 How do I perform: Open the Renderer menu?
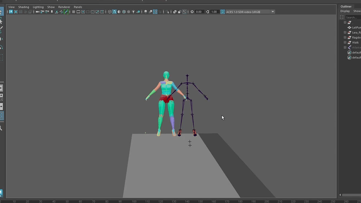point(64,7)
